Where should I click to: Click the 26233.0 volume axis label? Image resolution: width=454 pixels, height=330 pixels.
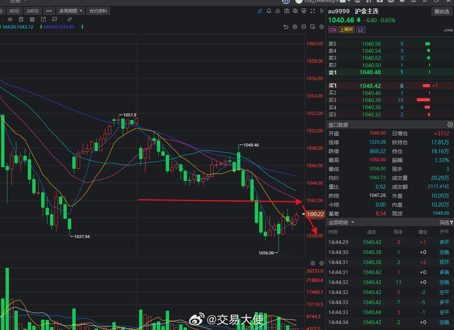[315, 271]
